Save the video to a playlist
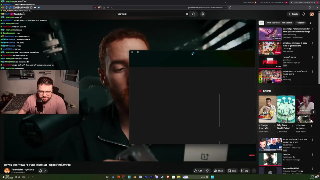The width and height of the screenshot is (320, 180). 232,171
